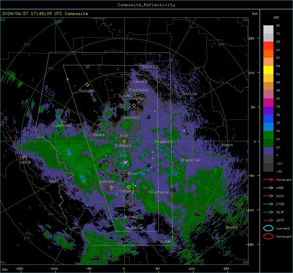The width and height of the screenshot is (293, 273).
Task: Click the 'forecast' text beside the red ellipse
Action: 284,236
